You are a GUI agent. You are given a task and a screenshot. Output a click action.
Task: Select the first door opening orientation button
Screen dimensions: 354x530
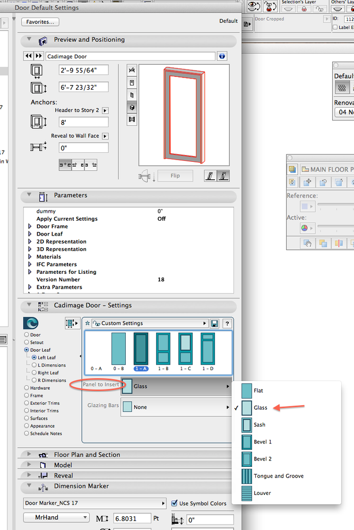click(210, 176)
